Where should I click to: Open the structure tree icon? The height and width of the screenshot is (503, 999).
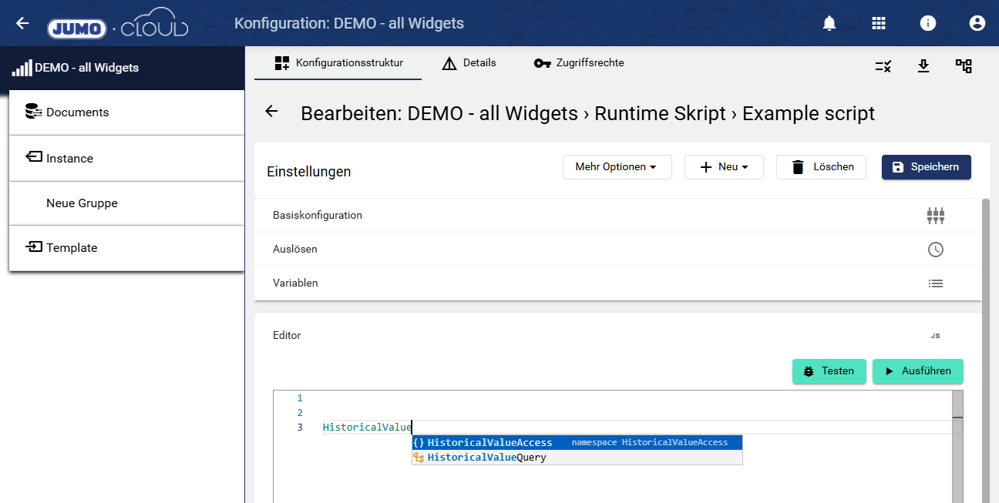coord(964,66)
